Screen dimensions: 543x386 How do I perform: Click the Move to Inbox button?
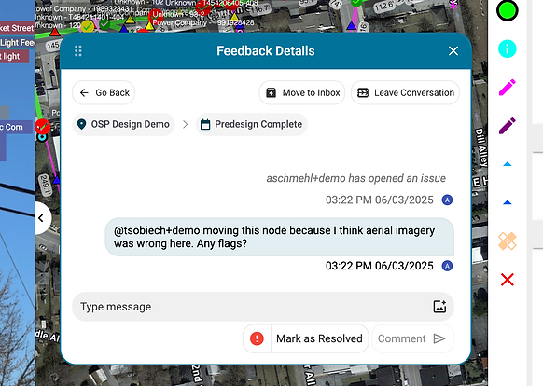click(302, 93)
